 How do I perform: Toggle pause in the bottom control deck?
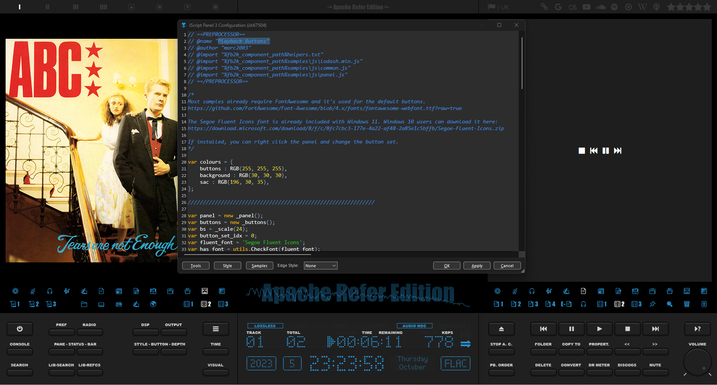coord(571,329)
